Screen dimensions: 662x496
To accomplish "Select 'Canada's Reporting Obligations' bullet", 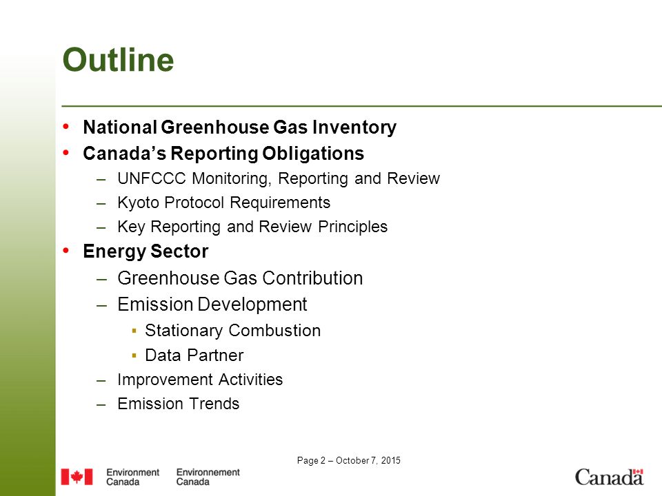I will pyautogui.click(x=223, y=154).
